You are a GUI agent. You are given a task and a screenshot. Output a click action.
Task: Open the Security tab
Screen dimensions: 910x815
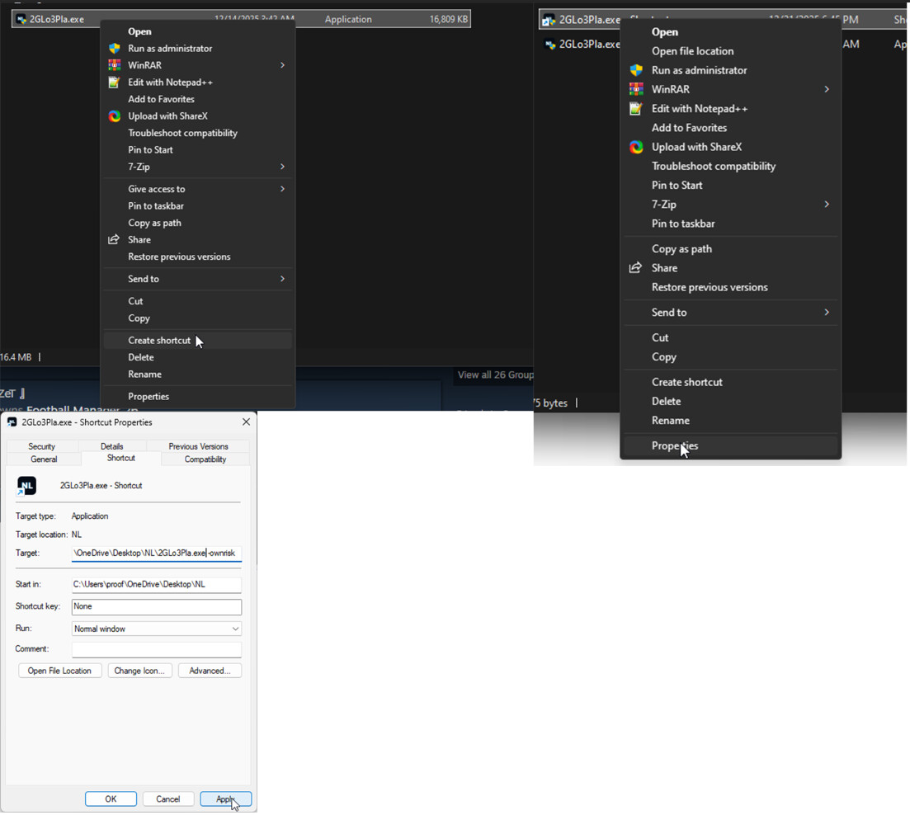pyautogui.click(x=42, y=446)
